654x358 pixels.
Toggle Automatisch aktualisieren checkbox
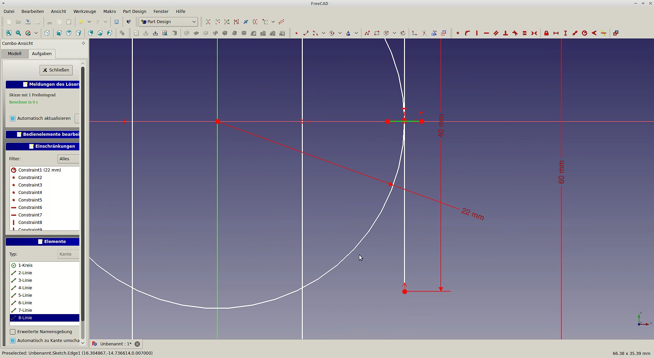(x=13, y=118)
